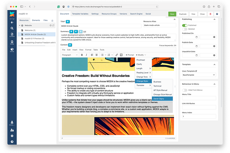Toggle the Published switch
The height and width of the screenshot is (153, 230).
pos(185,25)
